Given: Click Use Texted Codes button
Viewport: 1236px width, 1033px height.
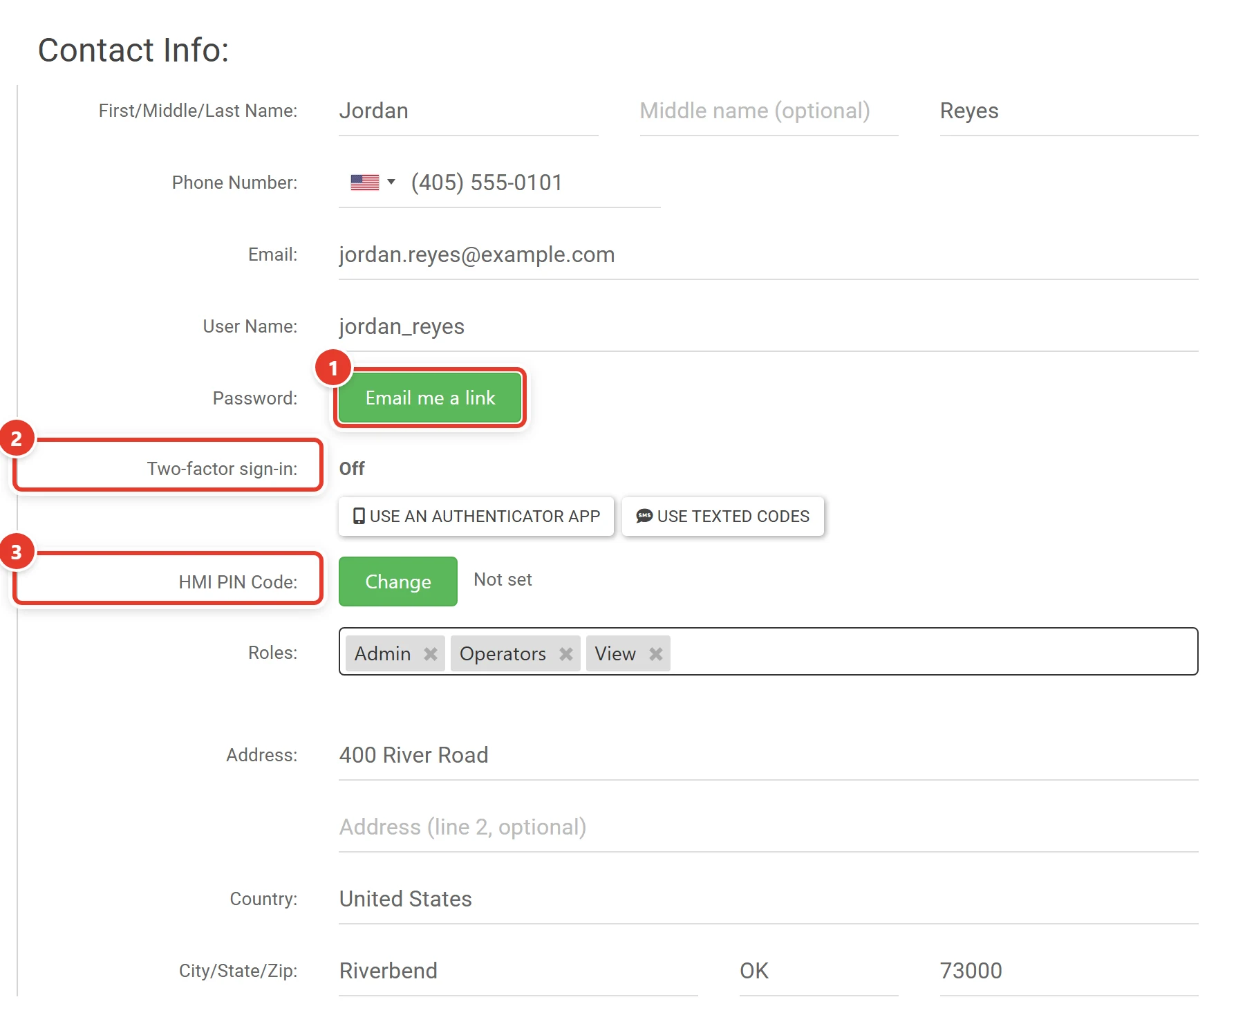Looking at the screenshot, I should coord(723,516).
